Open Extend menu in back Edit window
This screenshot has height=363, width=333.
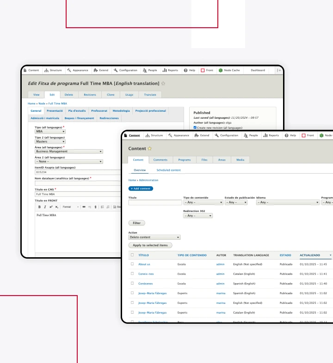pyautogui.click(x=101, y=70)
